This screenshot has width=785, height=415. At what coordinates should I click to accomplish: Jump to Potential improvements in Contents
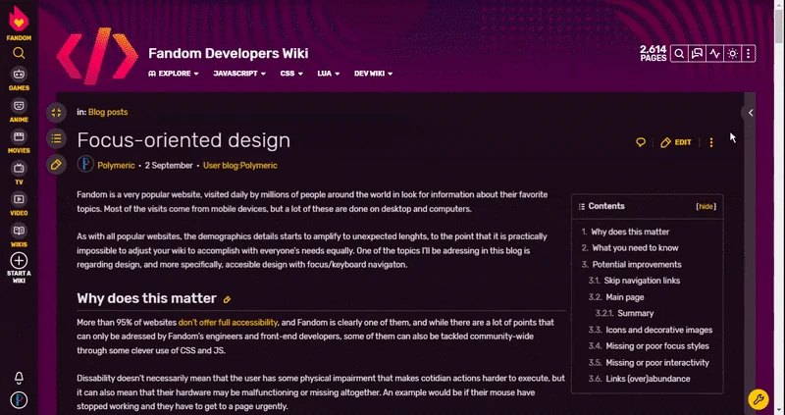pos(637,264)
